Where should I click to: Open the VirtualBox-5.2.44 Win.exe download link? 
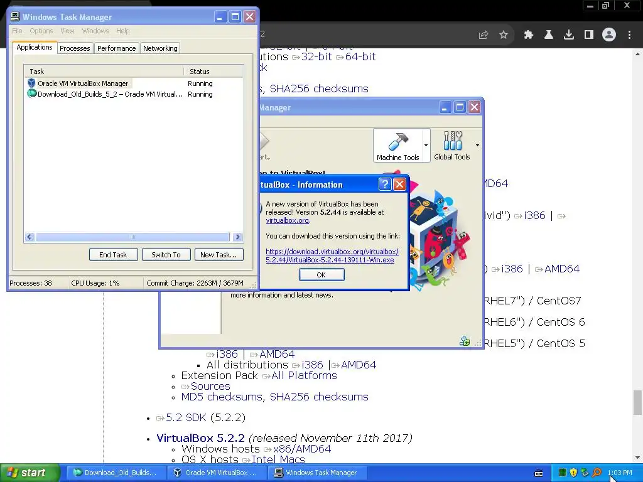[332, 256]
